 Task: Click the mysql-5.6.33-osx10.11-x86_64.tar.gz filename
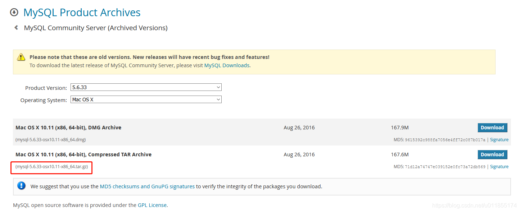click(51, 167)
